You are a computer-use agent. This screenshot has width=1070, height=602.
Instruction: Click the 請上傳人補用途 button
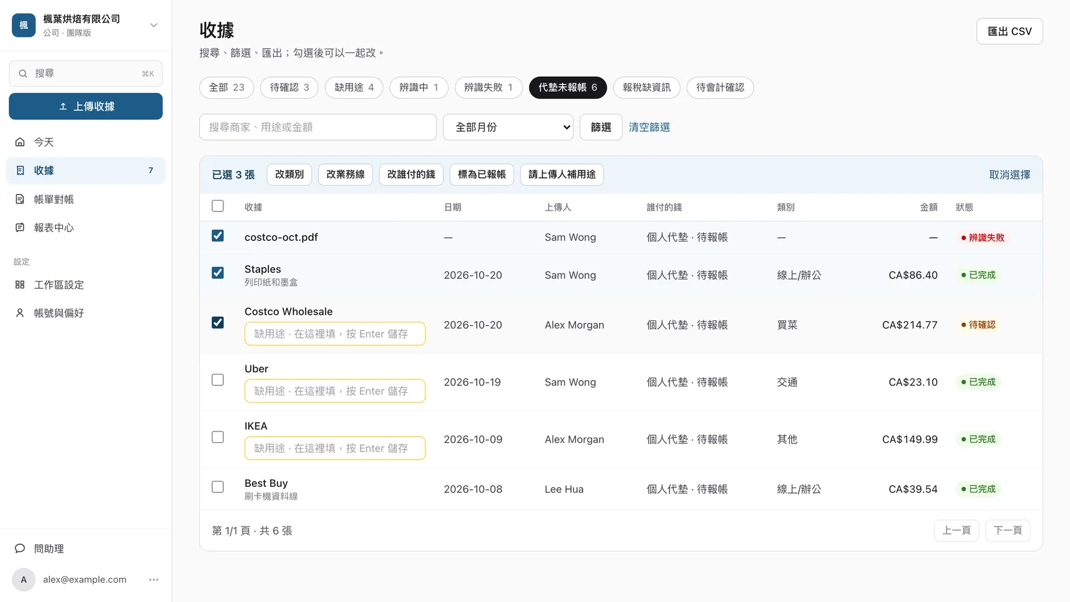pyautogui.click(x=562, y=175)
